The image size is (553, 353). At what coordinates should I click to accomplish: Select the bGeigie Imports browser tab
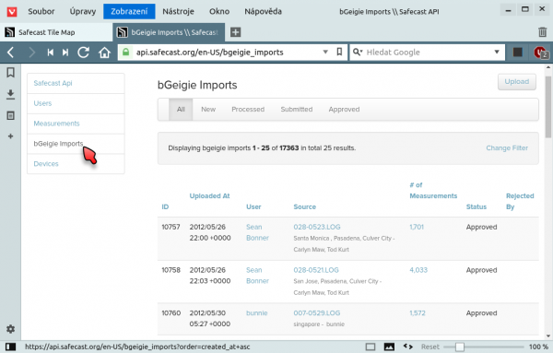(x=169, y=32)
